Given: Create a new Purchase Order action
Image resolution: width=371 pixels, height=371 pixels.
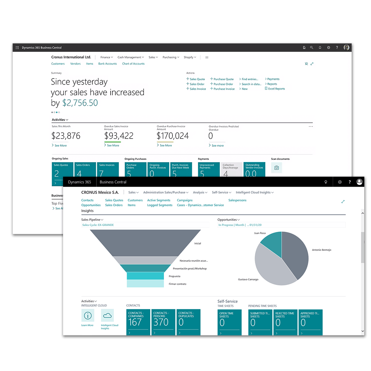Looking at the screenshot, I should click(221, 84).
